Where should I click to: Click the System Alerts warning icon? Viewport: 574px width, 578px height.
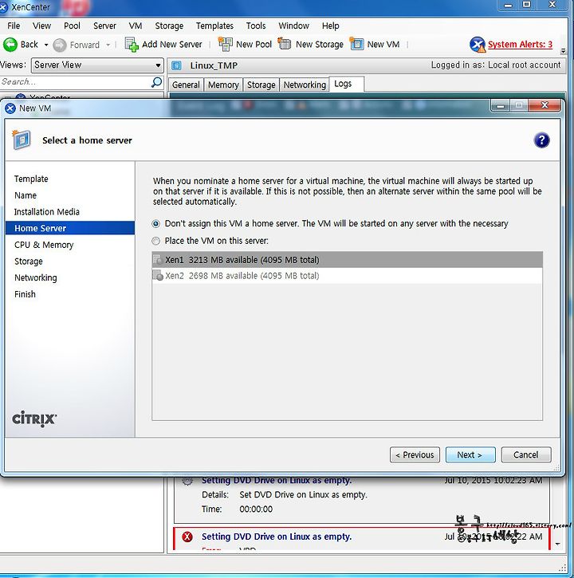(x=478, y=45)
